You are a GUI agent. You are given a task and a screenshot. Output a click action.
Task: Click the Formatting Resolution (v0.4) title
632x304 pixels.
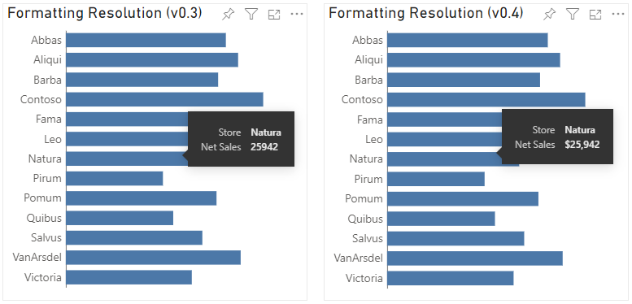tap(426, 14)
